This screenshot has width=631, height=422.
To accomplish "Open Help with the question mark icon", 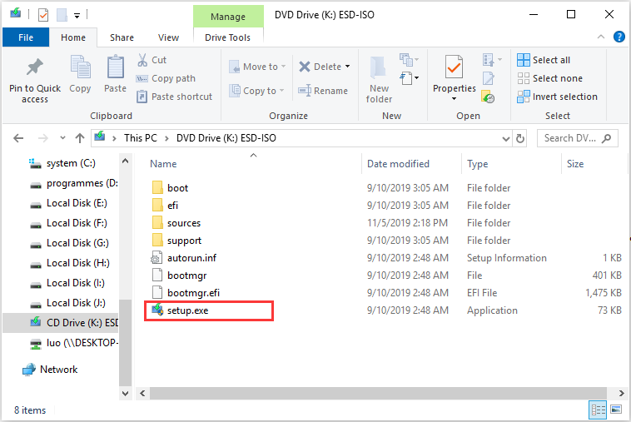I will pos(619,37).
